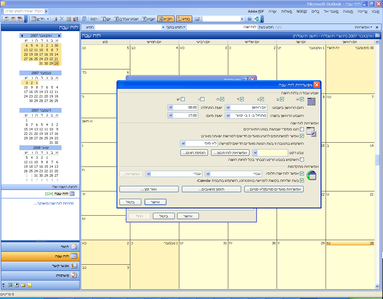Open Mail (דואר) in the navigation pane

pyautogui.click(x=40, y=246)
